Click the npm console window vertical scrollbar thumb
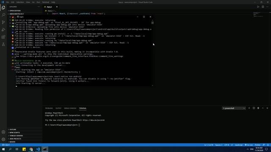This screenshot has height=152, width=271. (x=152, y=23)
